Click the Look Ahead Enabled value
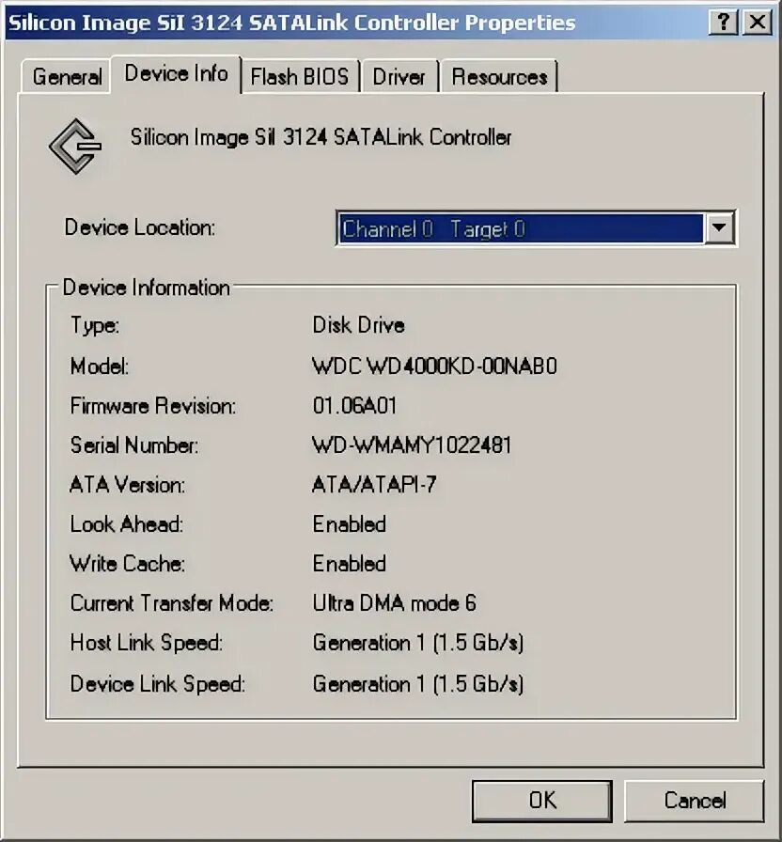782x842 pixels. coord(349,524)
